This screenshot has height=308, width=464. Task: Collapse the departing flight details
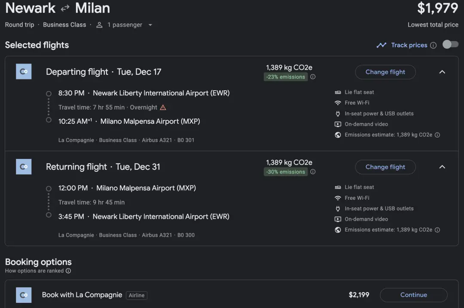click(442, 72)
